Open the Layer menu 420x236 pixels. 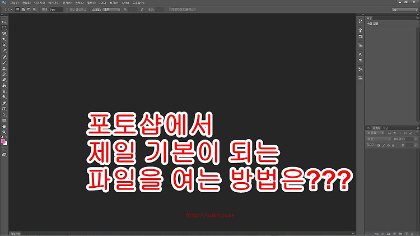54,3
